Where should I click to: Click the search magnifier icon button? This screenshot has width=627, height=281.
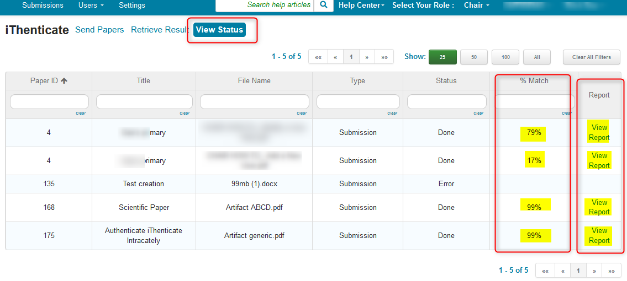(x=323, y=5)
